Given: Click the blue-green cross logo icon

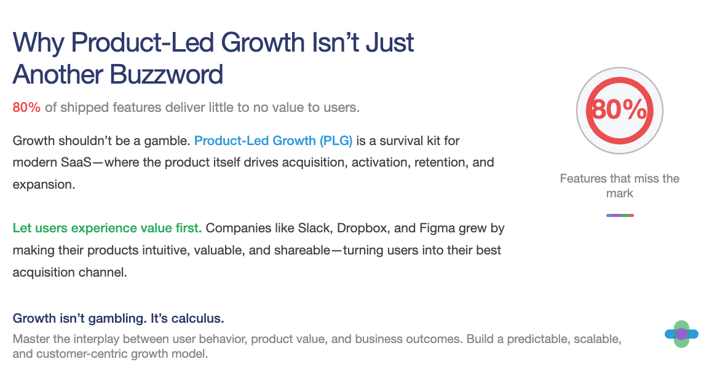Looking at the screenshot, I should (681, 334).
